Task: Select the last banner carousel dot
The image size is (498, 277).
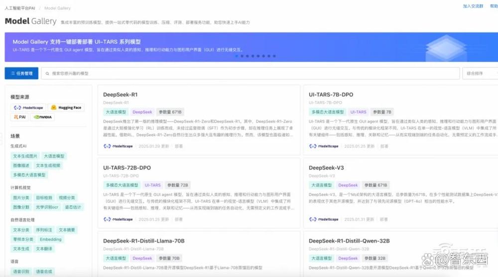Action: [274, 56]
